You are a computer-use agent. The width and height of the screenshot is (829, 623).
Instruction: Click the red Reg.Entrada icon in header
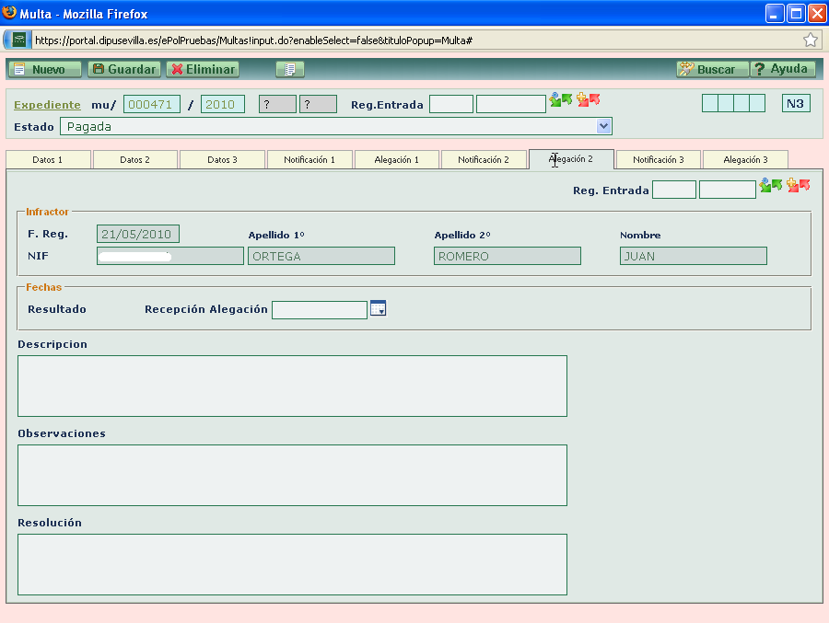(589, 100)
